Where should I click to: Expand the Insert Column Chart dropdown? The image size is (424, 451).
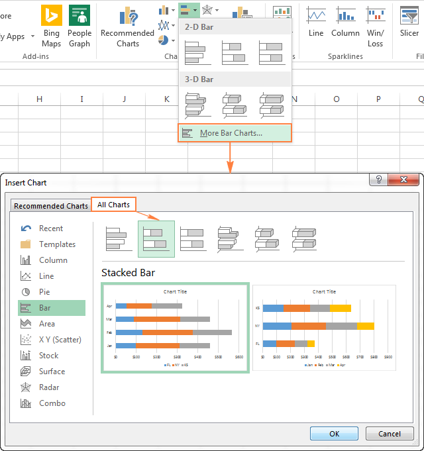pos(167,10)
